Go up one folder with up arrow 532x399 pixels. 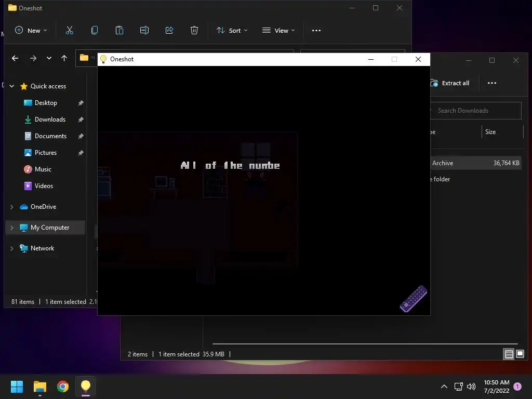[x=64, y=58]
